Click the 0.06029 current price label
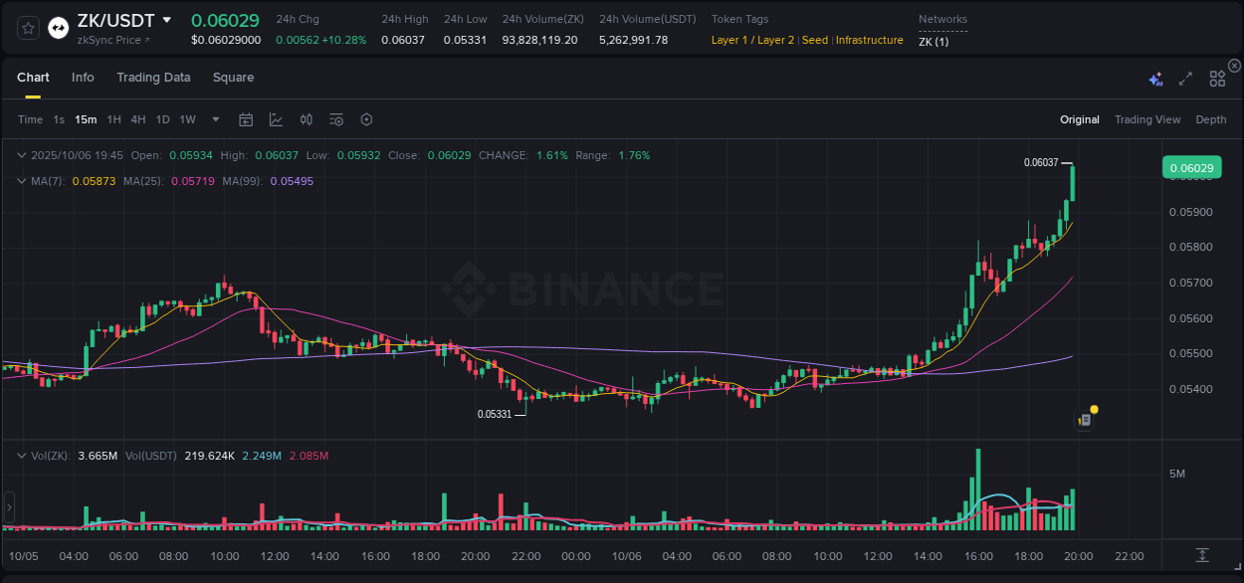Viewport: 1244px width, 583px height. pos(1191,167)
